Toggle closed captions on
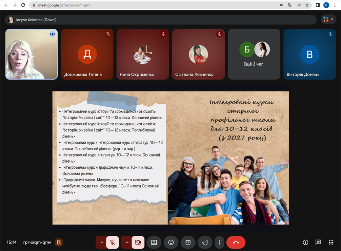This screenshot has width=341, height=251. 188,242
